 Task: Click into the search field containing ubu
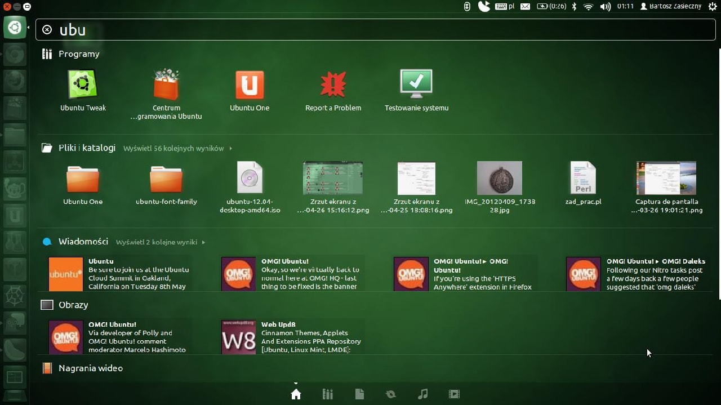pos(376,30)
